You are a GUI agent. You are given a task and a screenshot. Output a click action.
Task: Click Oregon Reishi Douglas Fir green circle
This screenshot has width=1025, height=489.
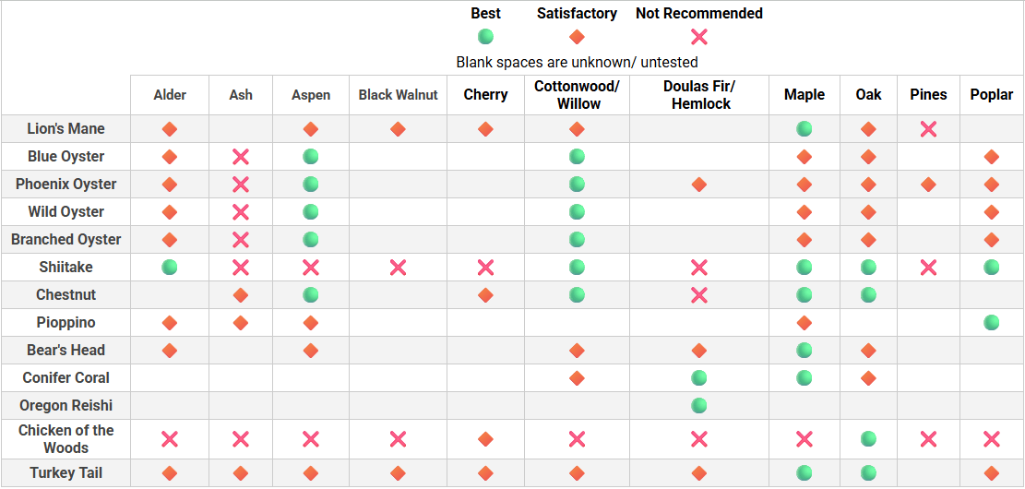(699, 406)
